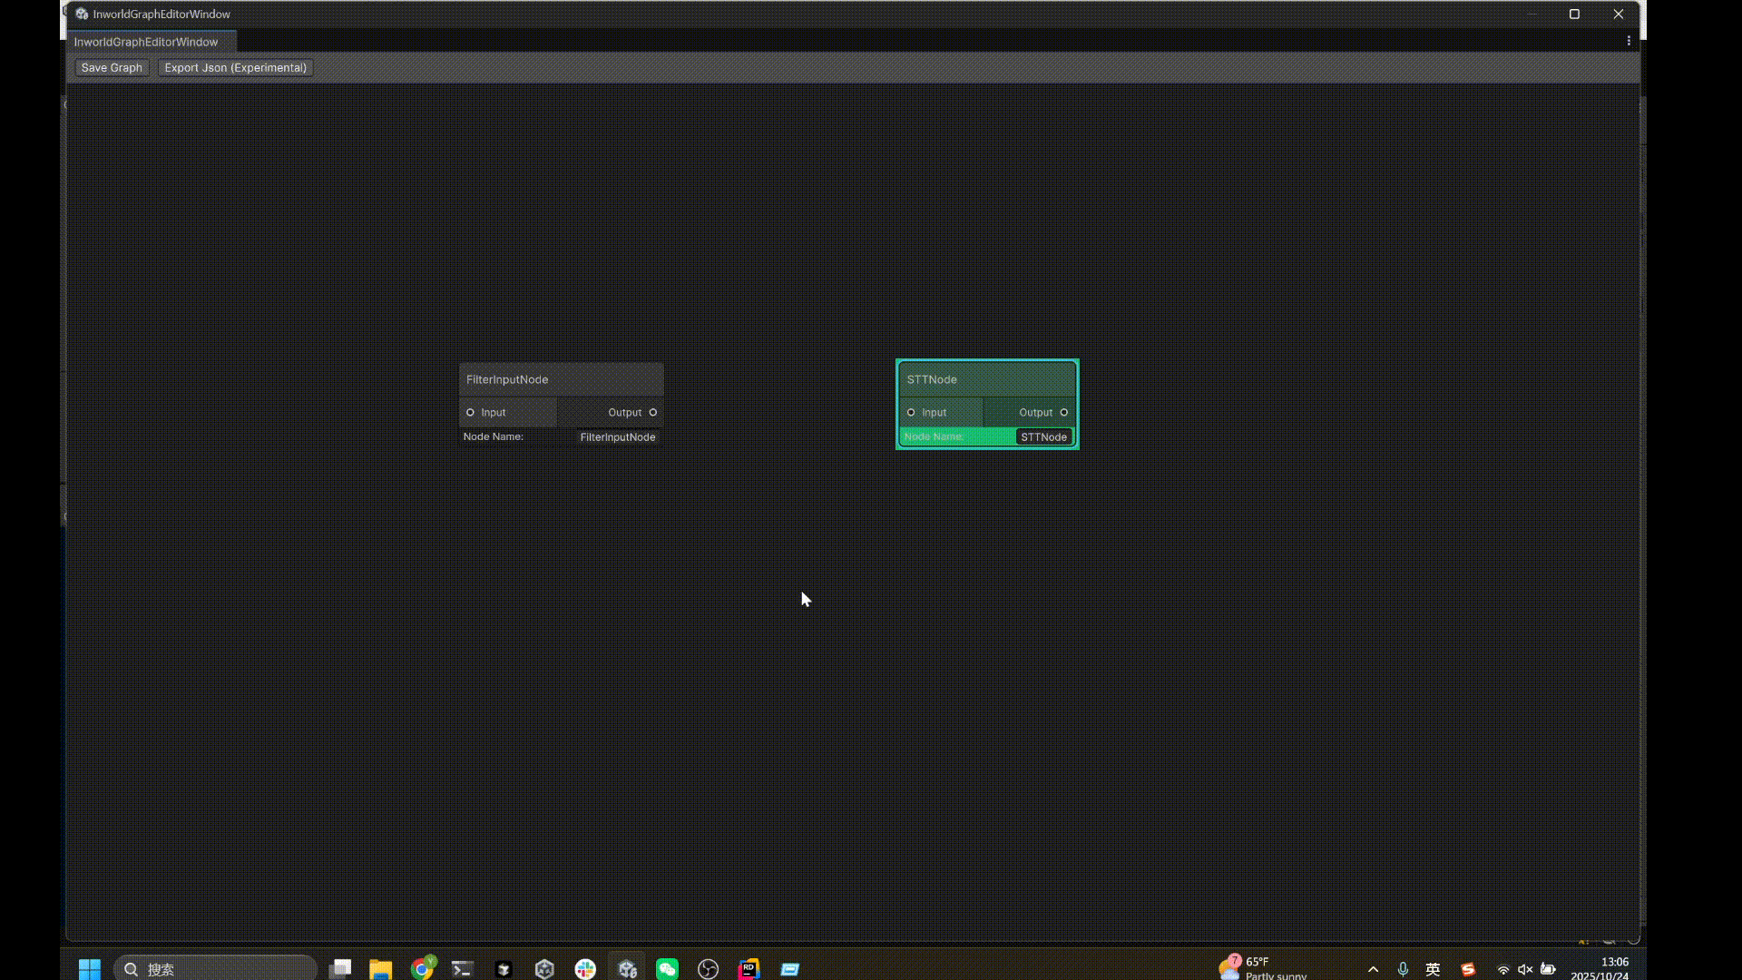Click Export Json (Experimental)
The height and width of the screenshot is (980, 1742).
[235, 67]
